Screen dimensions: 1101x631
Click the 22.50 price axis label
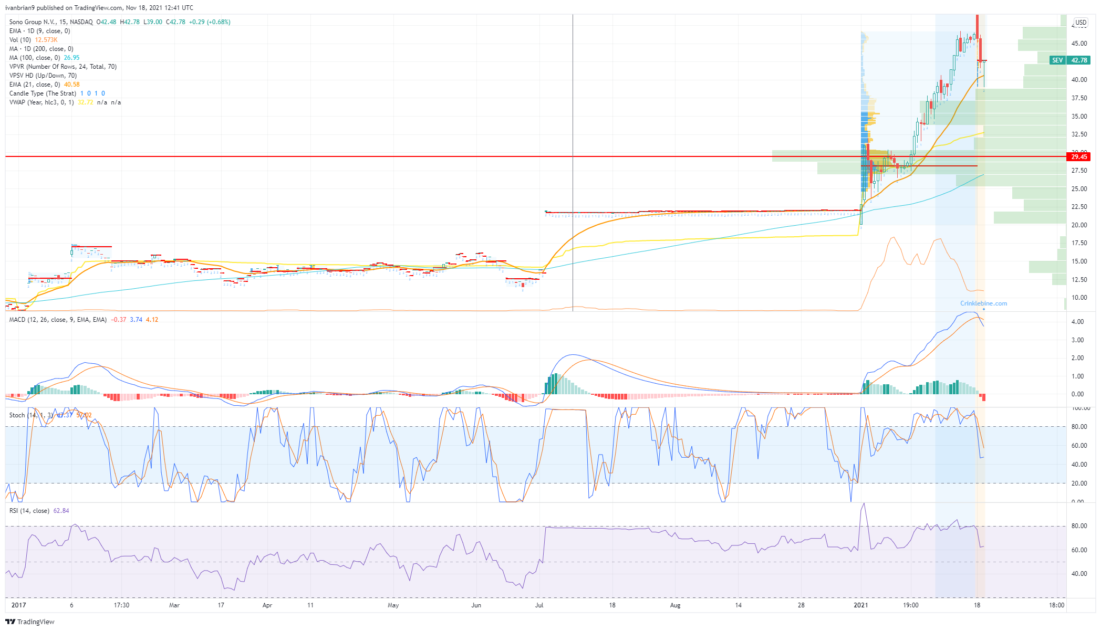pyautogui.click(x=1079, y=207)
